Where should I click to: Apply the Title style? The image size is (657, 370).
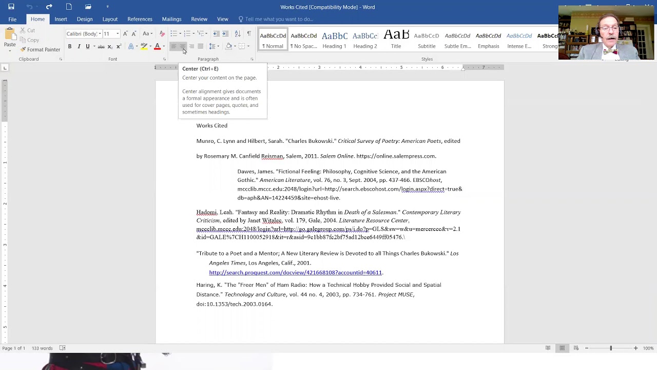(x=396, y=40)
